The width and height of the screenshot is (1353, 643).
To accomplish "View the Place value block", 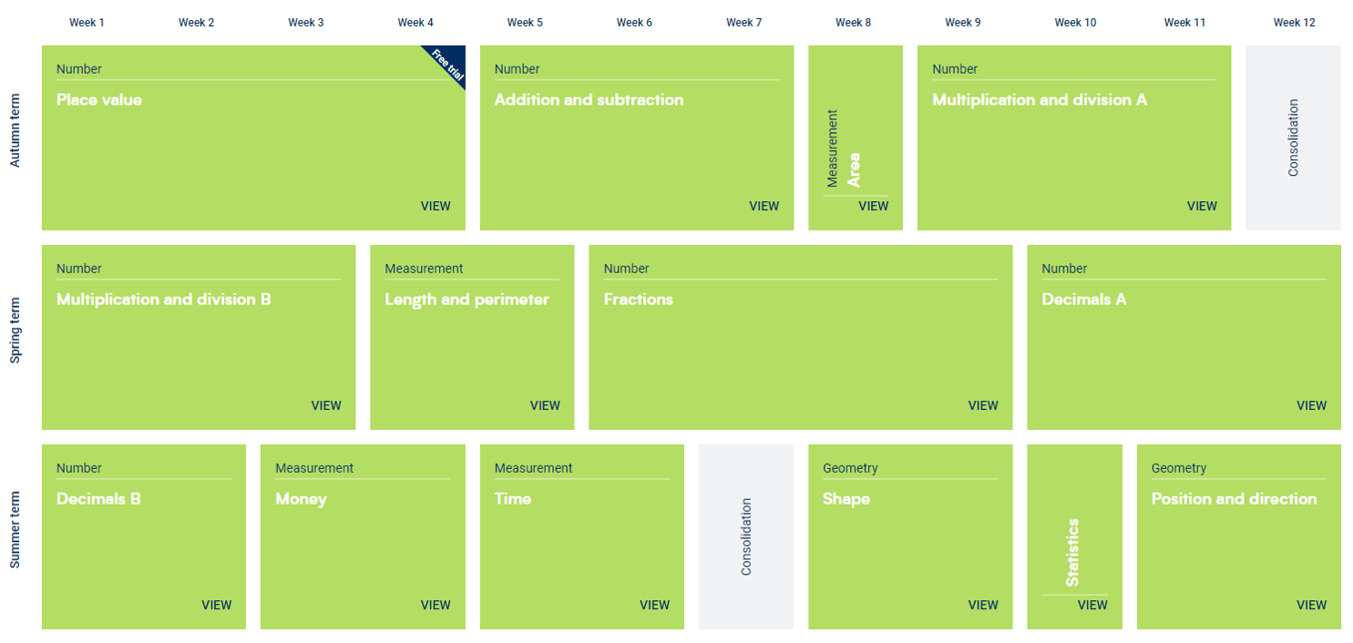I will tap(436, 206).
